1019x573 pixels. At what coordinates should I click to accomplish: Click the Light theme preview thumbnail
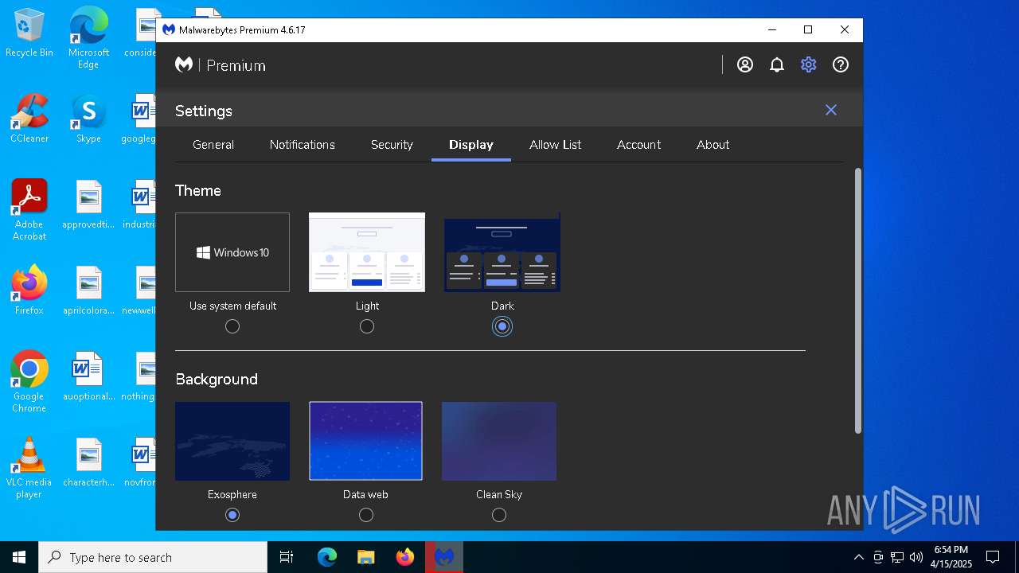coord(367,252)
